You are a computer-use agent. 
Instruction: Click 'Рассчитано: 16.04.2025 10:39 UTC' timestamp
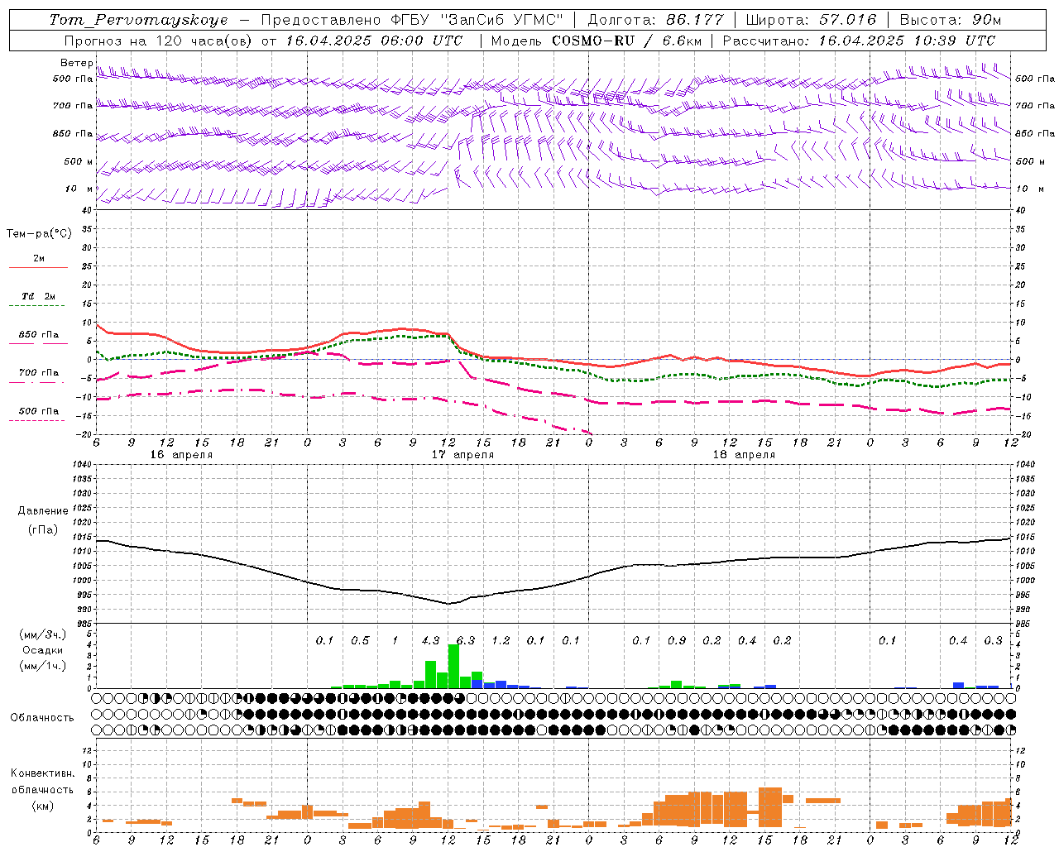pyautogui.click(x=859, y=41)
